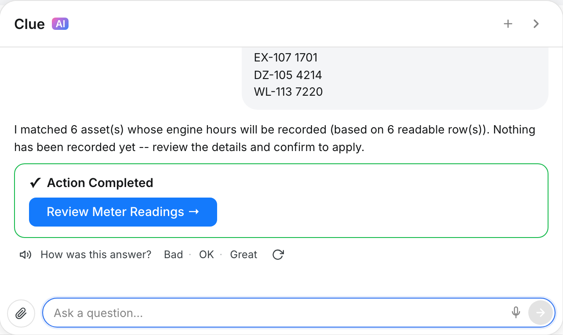The width and height of the screenshot is (563, 335).
Task: Rate the answer as Bad
Action: click(x=173, y=255)
